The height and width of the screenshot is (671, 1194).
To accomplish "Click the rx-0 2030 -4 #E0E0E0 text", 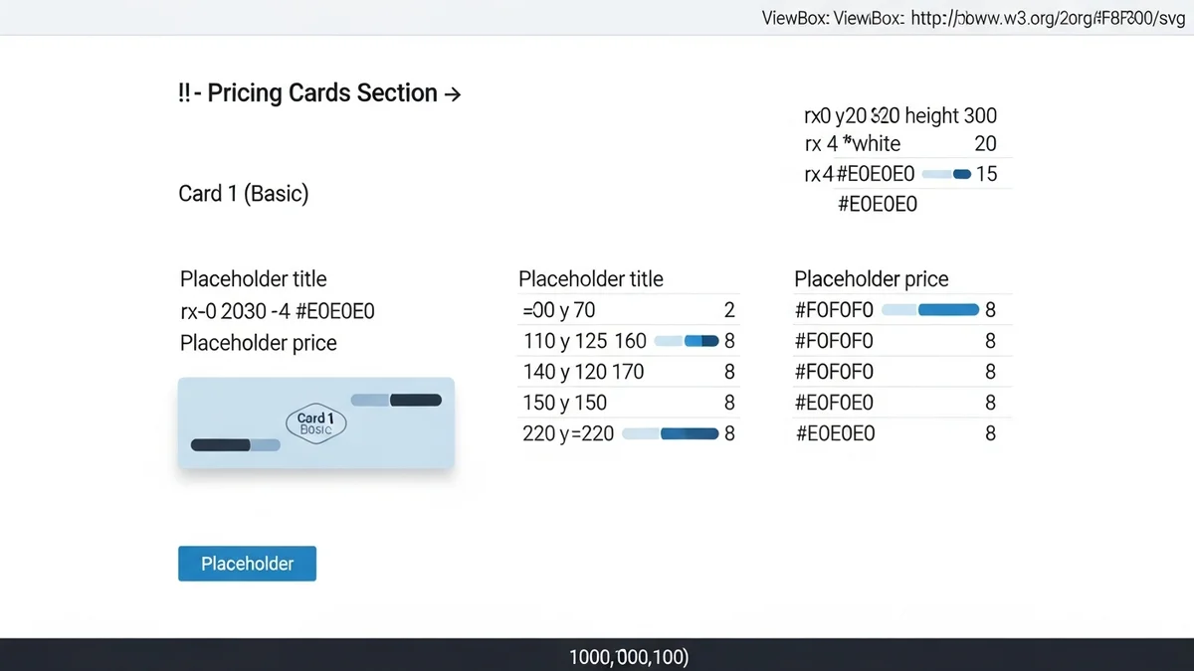I will (277, 311).
